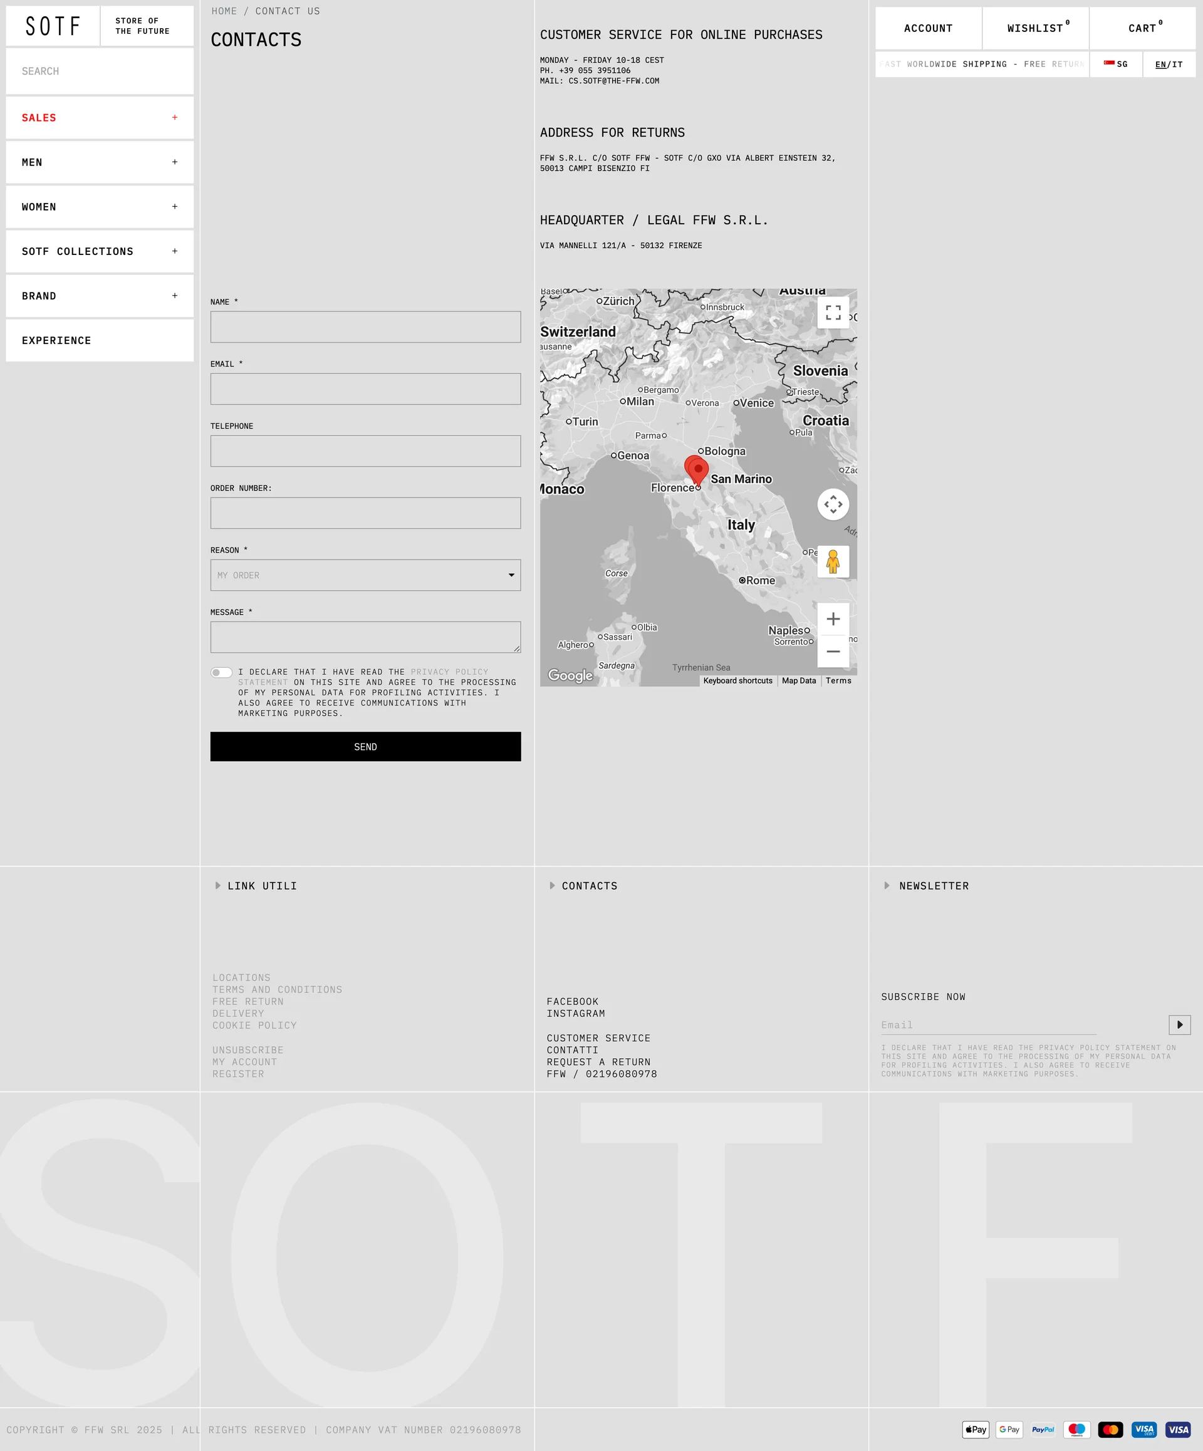The image size is (1203, 1451).
Task: Click the red map location pin
Action: pyautogui.click(x=698, y=470)
